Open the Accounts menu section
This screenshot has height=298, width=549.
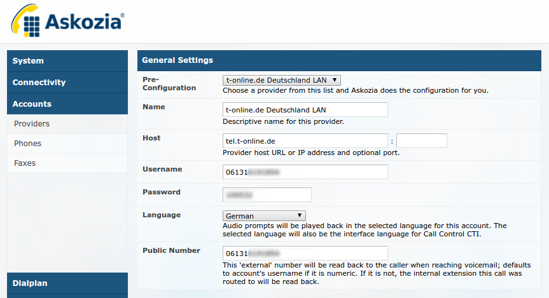tap(67, 104)
